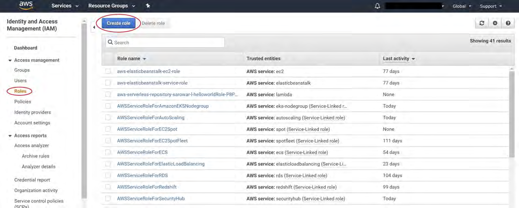Open aws-elasticbeanstalk-ec2-role link
Screen dimensions: 519x208
click(148, 71)
